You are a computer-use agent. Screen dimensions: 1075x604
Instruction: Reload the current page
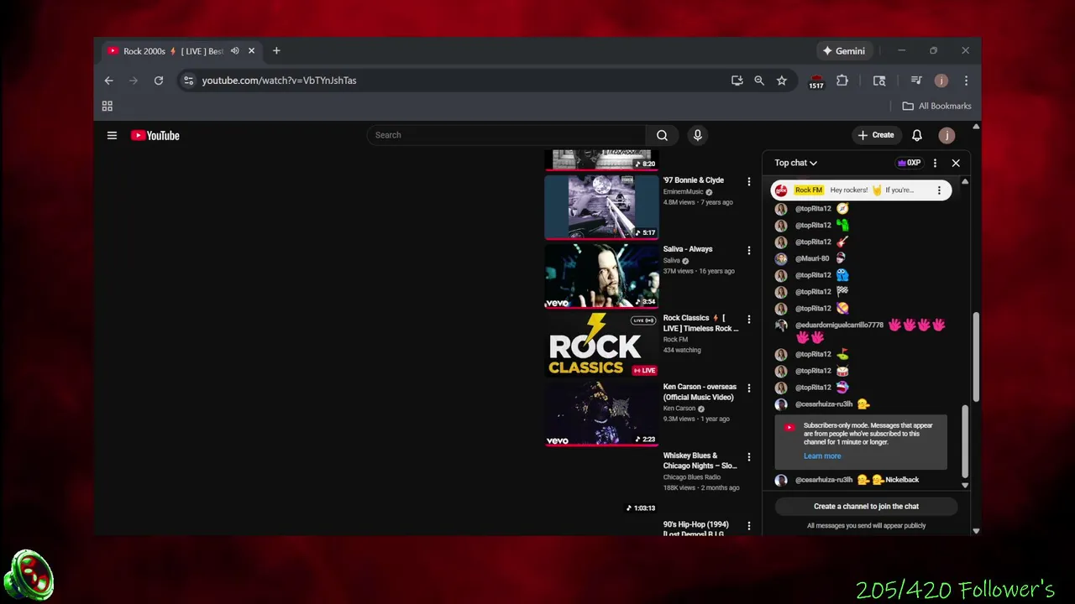pyautogui.click(x=158, y=81)
